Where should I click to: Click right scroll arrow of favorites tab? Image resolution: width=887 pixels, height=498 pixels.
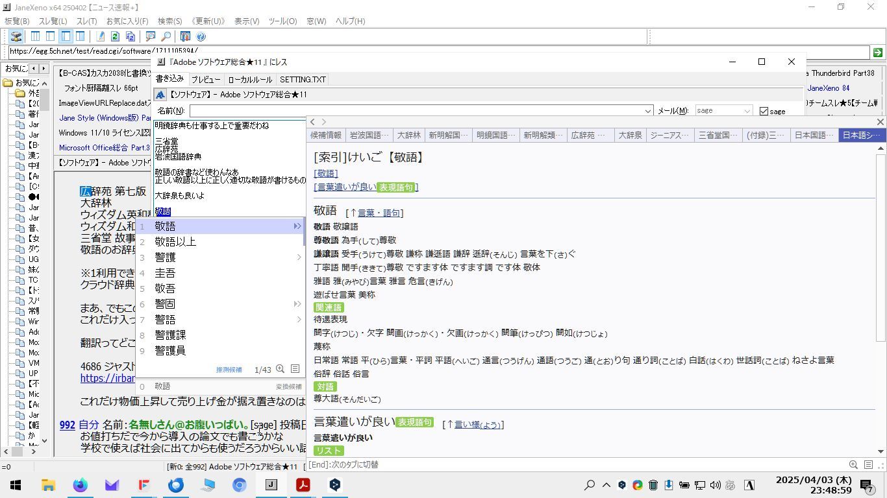pyautogui.click(x=44, y=68)
